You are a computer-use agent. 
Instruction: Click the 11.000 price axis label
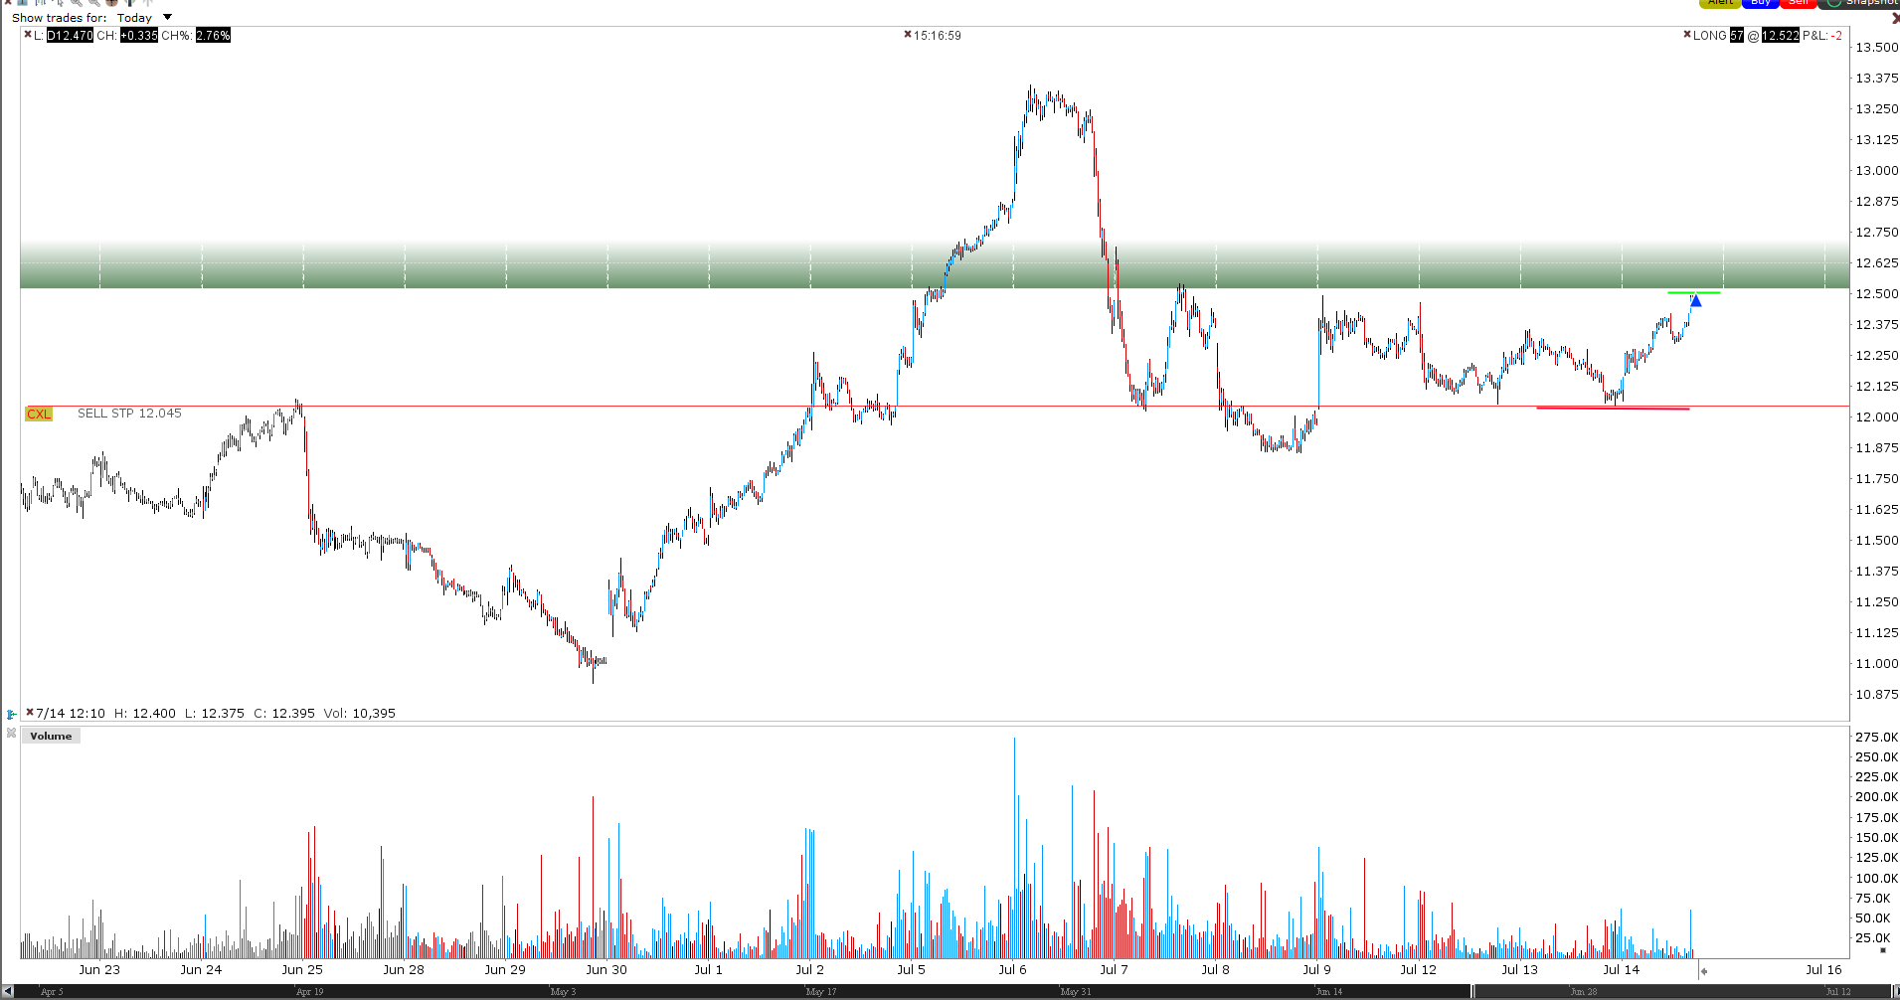pos(1877,663)
